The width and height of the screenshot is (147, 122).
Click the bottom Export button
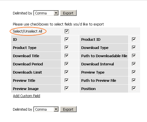click(68, 109)
